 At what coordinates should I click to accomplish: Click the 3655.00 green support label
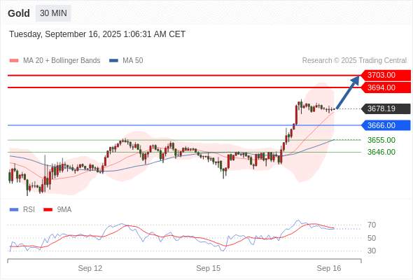(381, 140)
